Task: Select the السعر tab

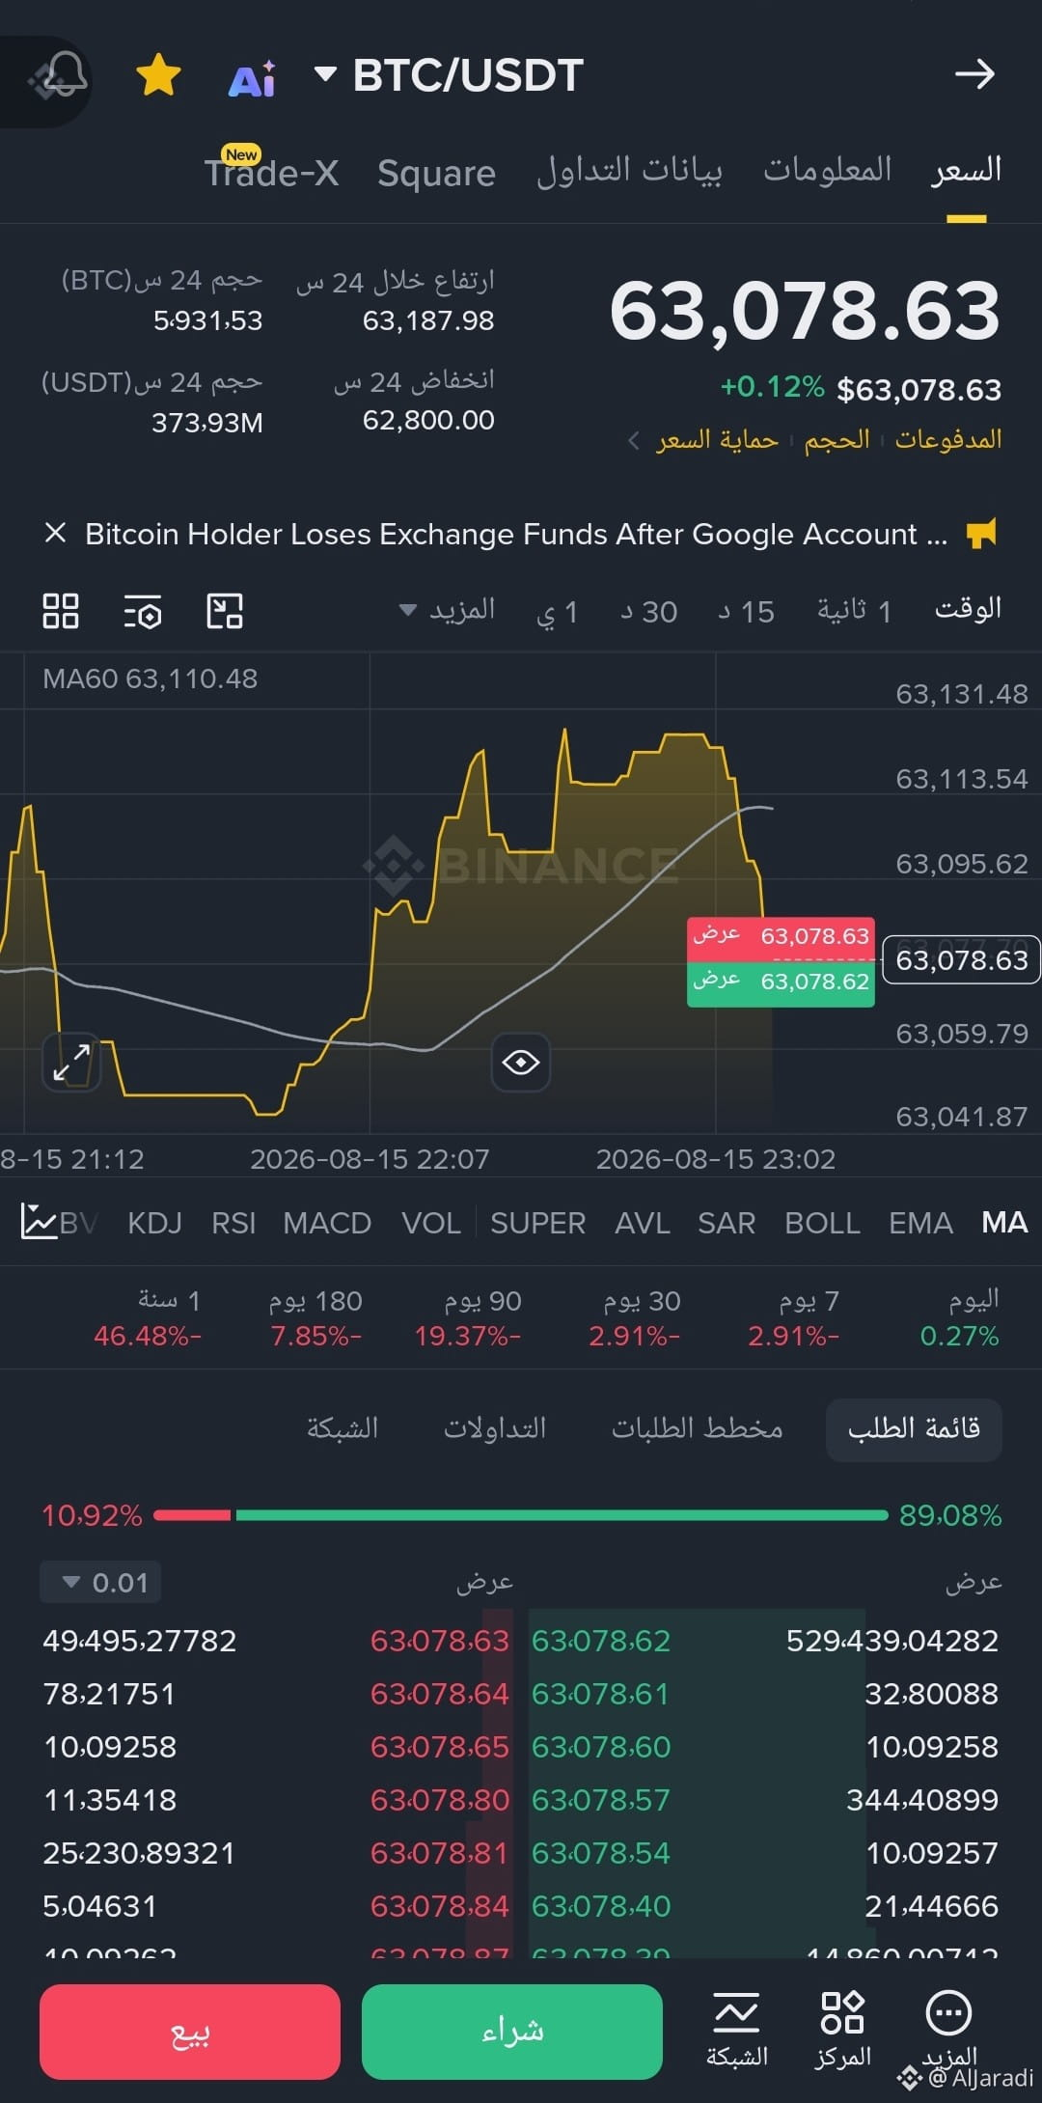Action: pos(967,171)
